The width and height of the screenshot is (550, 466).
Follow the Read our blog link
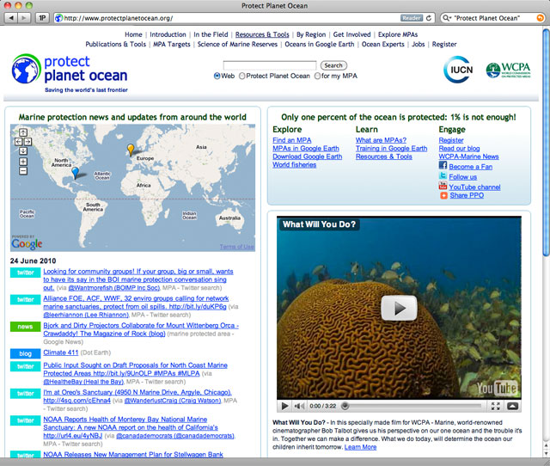coord(459,149)
